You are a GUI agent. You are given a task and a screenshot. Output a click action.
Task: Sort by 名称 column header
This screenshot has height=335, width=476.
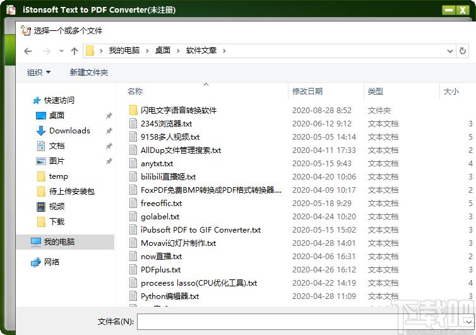[135, 91]
